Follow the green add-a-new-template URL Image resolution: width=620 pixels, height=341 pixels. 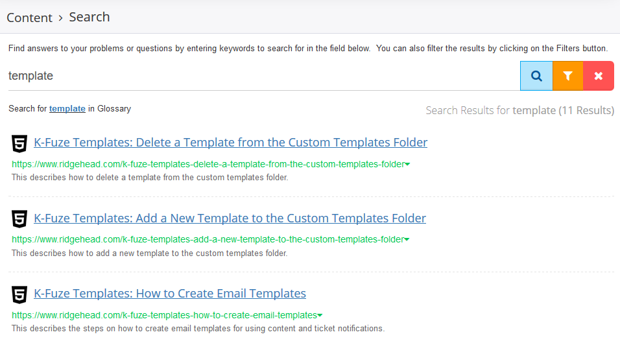[x=208, y=239]
